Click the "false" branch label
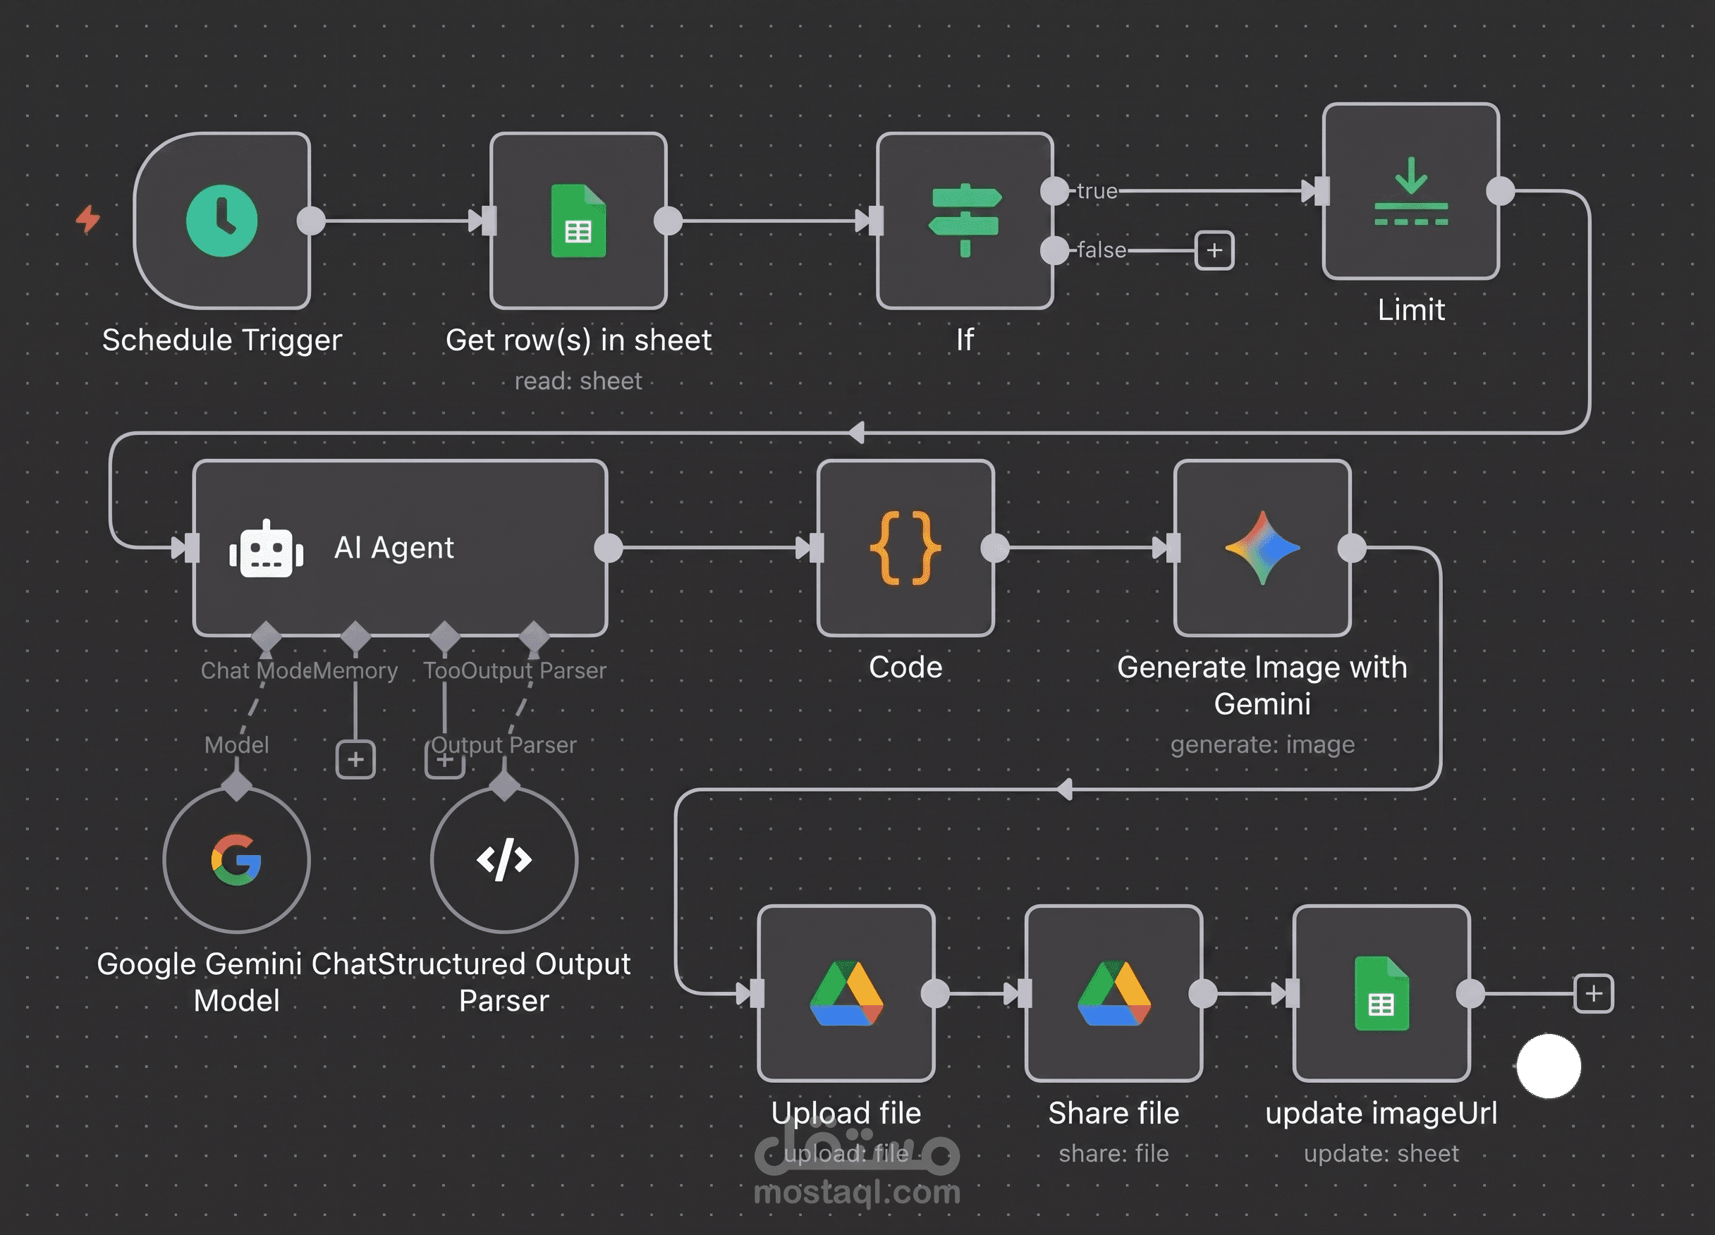The height and width of the screenshot is (1235, 1715). (1101, 250)
